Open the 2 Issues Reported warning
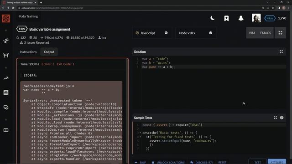 35,42
